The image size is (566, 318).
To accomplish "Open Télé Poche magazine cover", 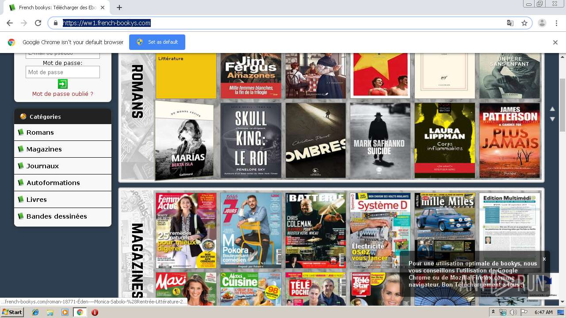I will point(316,289).
